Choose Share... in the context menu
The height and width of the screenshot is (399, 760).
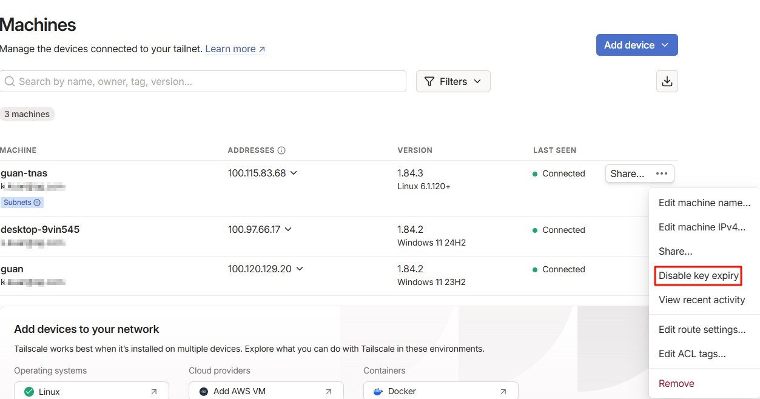(704, 251)
